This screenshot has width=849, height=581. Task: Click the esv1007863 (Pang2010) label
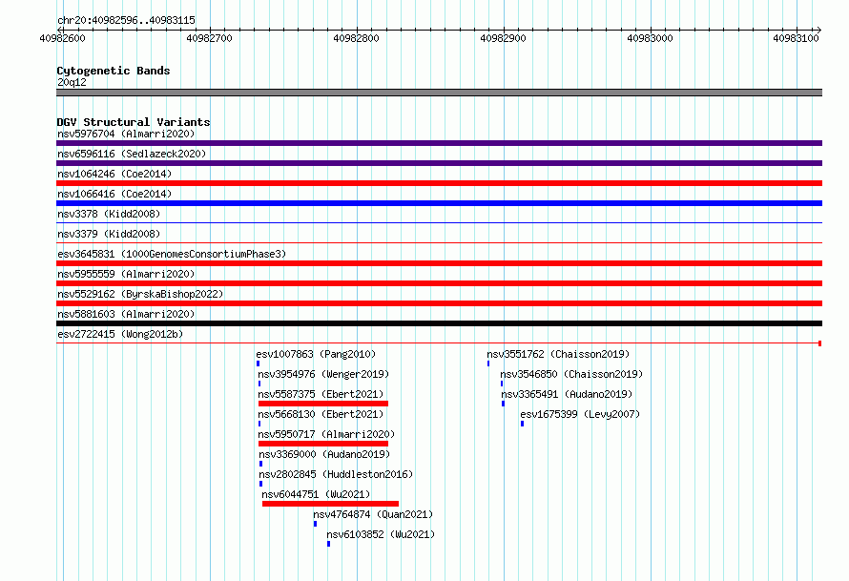pyautogui.click(x=316, y=354)
